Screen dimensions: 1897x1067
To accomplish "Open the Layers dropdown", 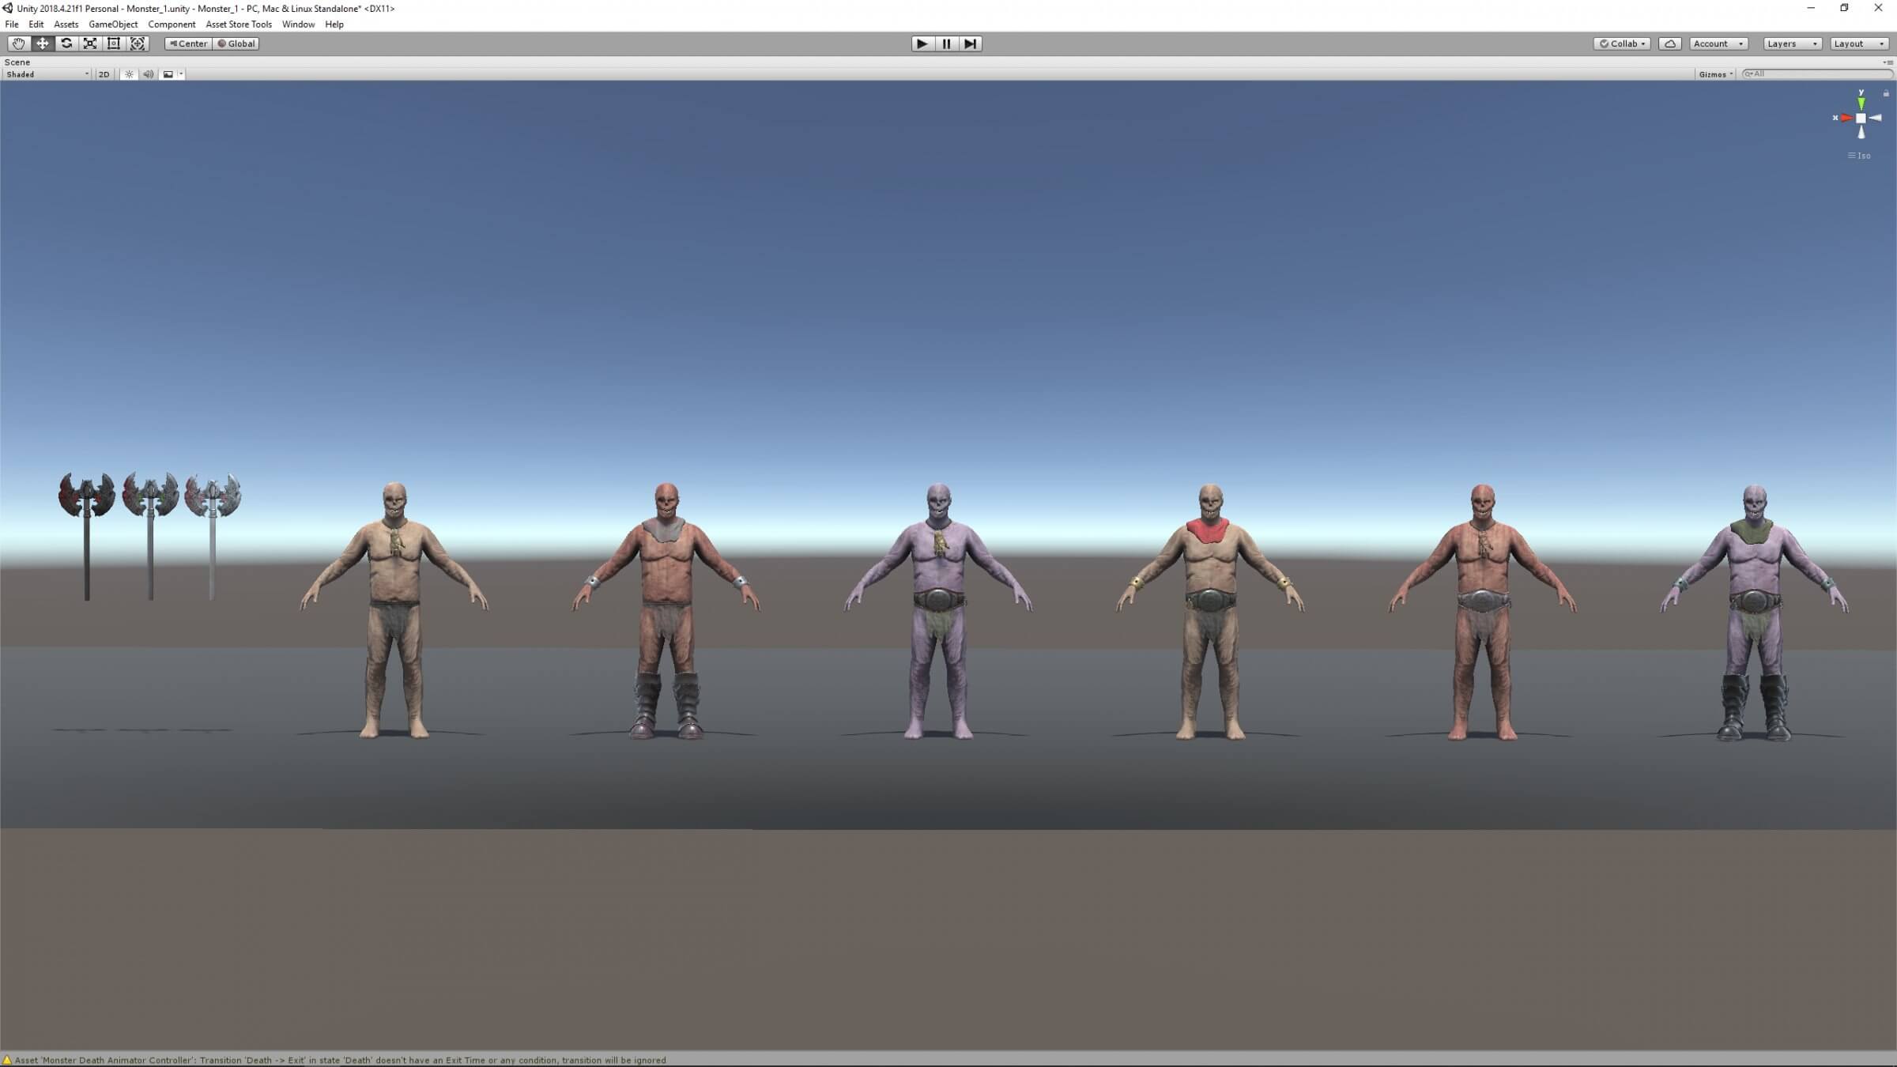I will tap(1792, 43).
